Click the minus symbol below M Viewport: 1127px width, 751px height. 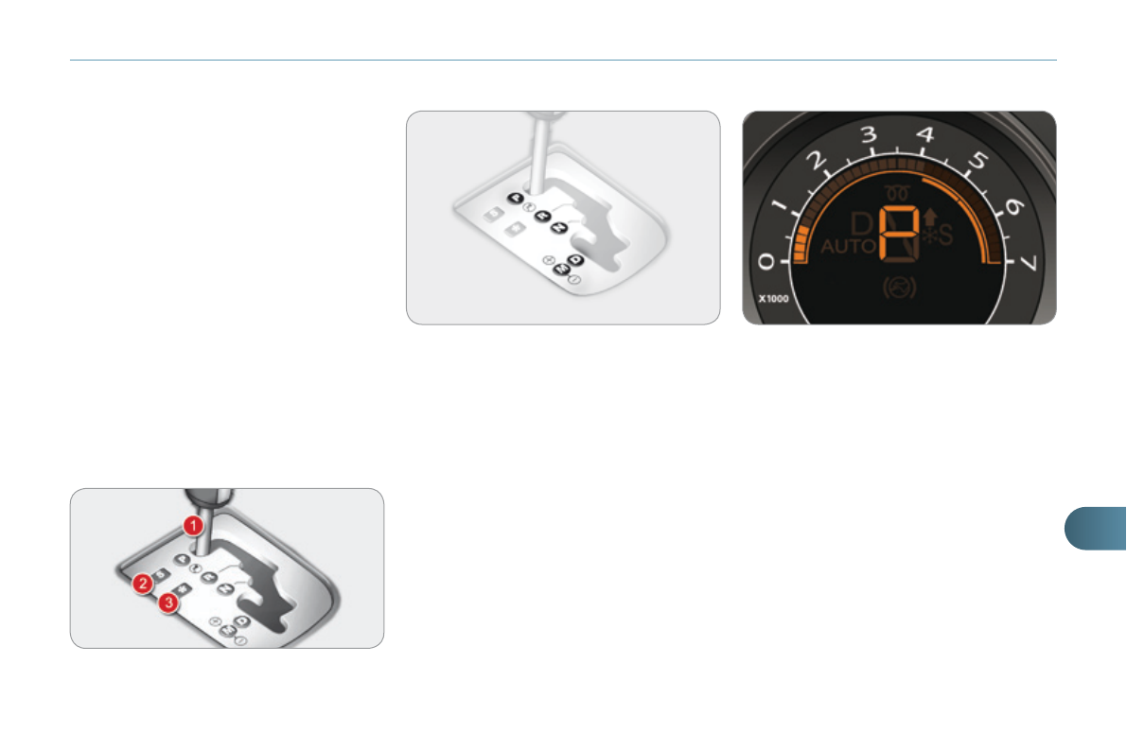pos(574,279)
